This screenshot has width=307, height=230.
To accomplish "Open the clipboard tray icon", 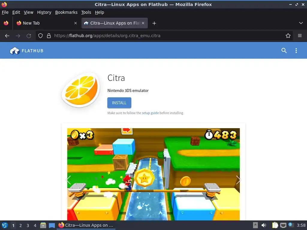I will tap(275, 225).
